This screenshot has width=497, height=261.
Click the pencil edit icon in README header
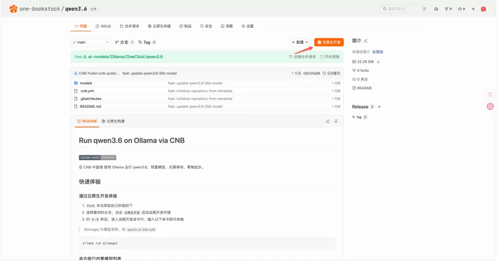pyautogui.click(x=328, y=121)
